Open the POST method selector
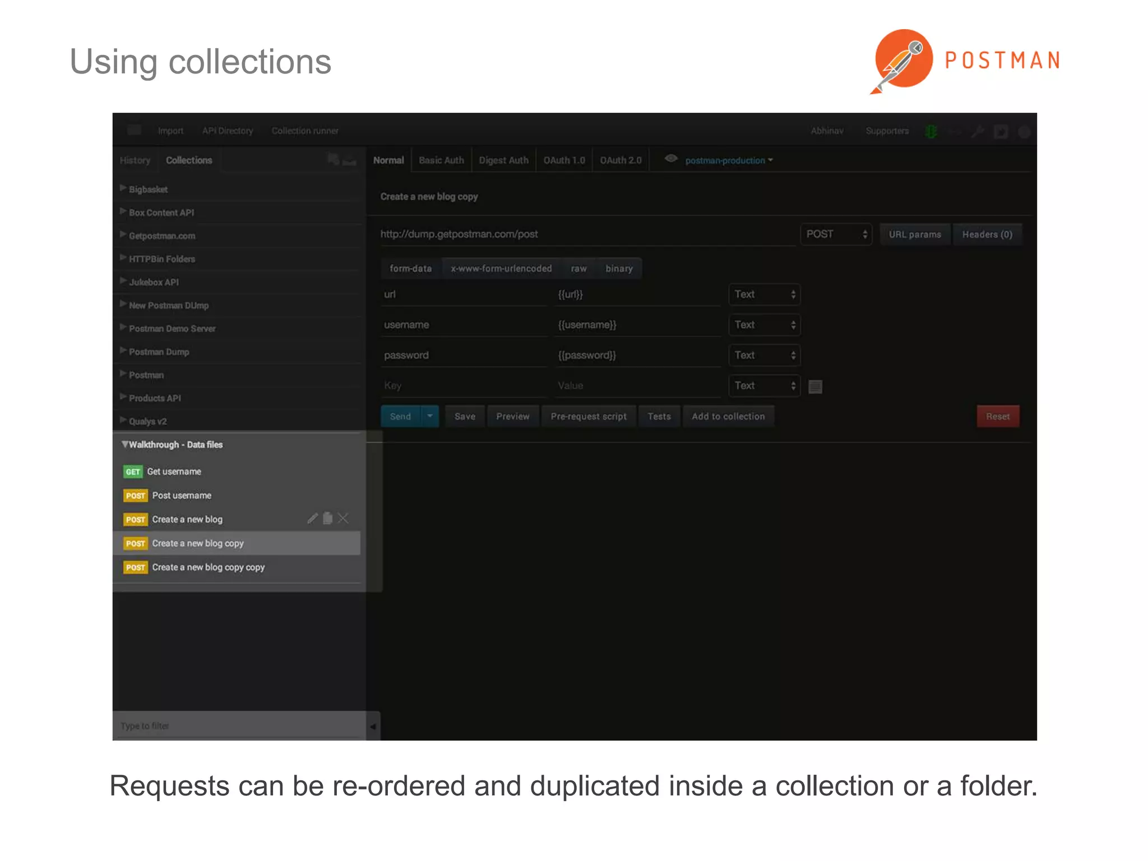Screen dimensions: 1148x861 (836, 234)
